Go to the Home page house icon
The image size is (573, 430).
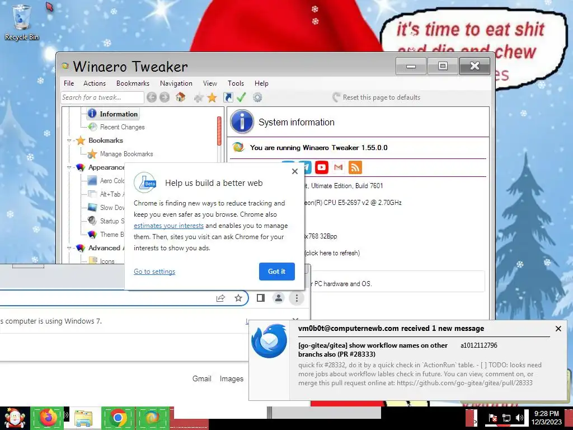pyautogui.click(x=180, y=97)
